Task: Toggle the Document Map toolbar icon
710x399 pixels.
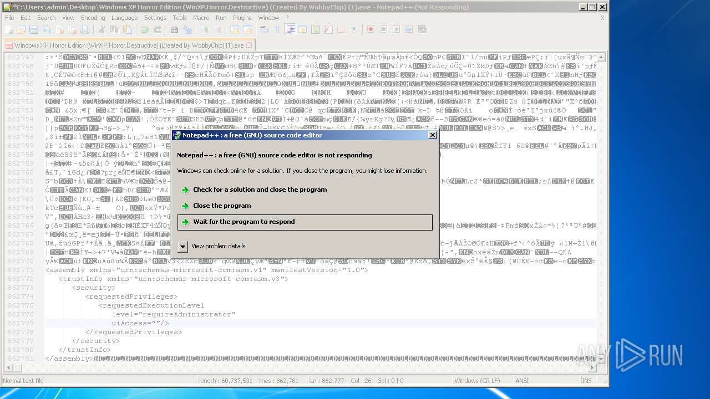Action: (x=316, y=29)
